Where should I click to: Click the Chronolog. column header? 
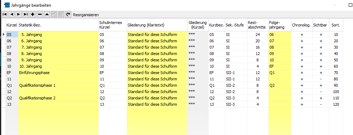pyautogui.click(x=302, y=25)
